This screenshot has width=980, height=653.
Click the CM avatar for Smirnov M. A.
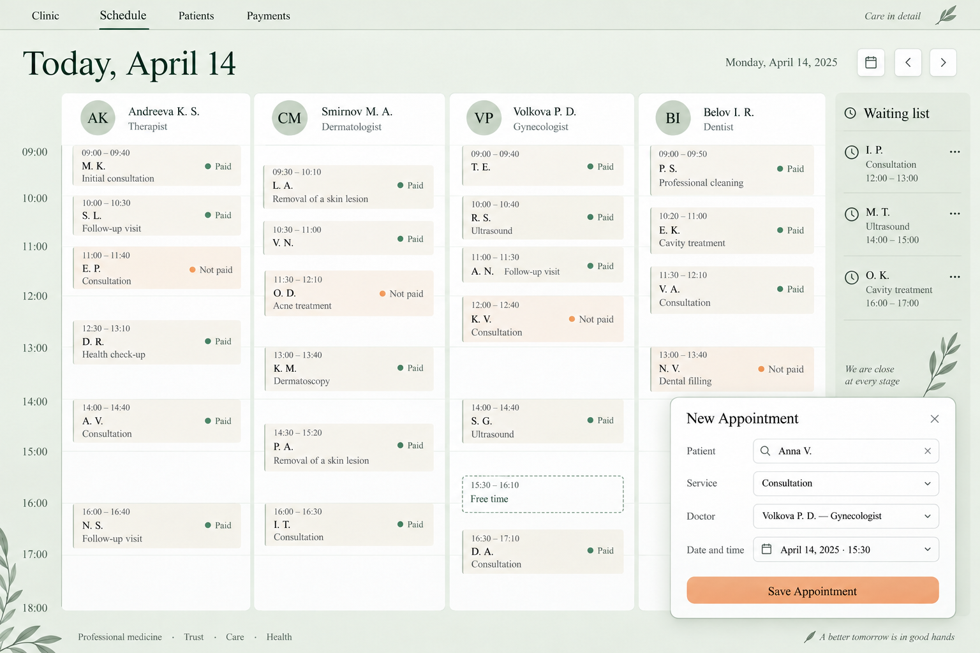[x=290, y=118]
